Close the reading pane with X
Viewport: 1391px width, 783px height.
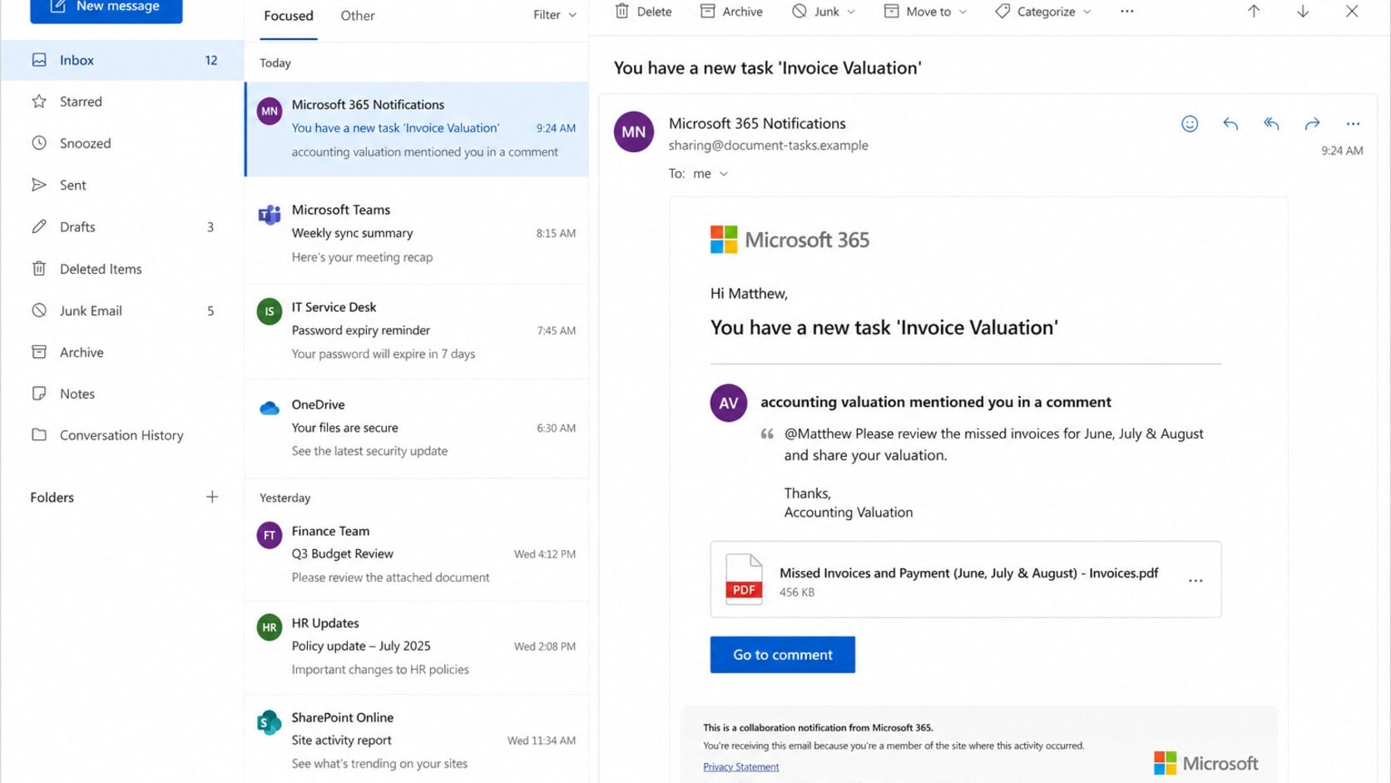coord(1352,12)
